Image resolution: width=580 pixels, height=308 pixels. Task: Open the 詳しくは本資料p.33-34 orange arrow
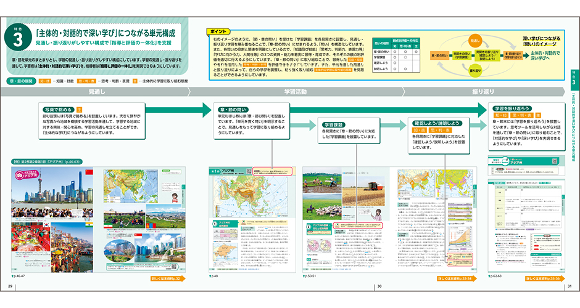click(x=457, y=278)
